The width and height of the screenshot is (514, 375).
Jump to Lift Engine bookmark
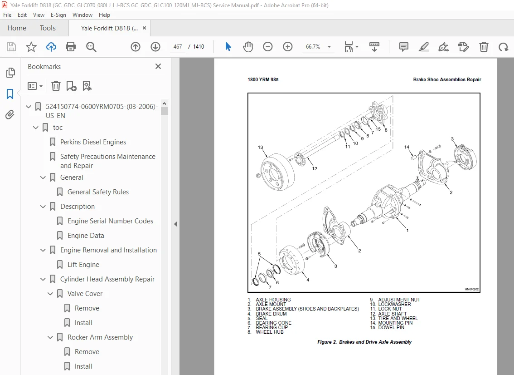pyautogui.click(x=83, y=265)
